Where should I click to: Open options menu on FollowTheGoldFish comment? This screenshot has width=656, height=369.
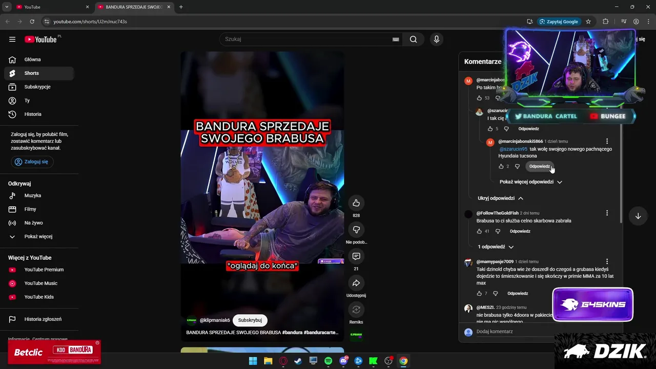(x=607, y=213)
